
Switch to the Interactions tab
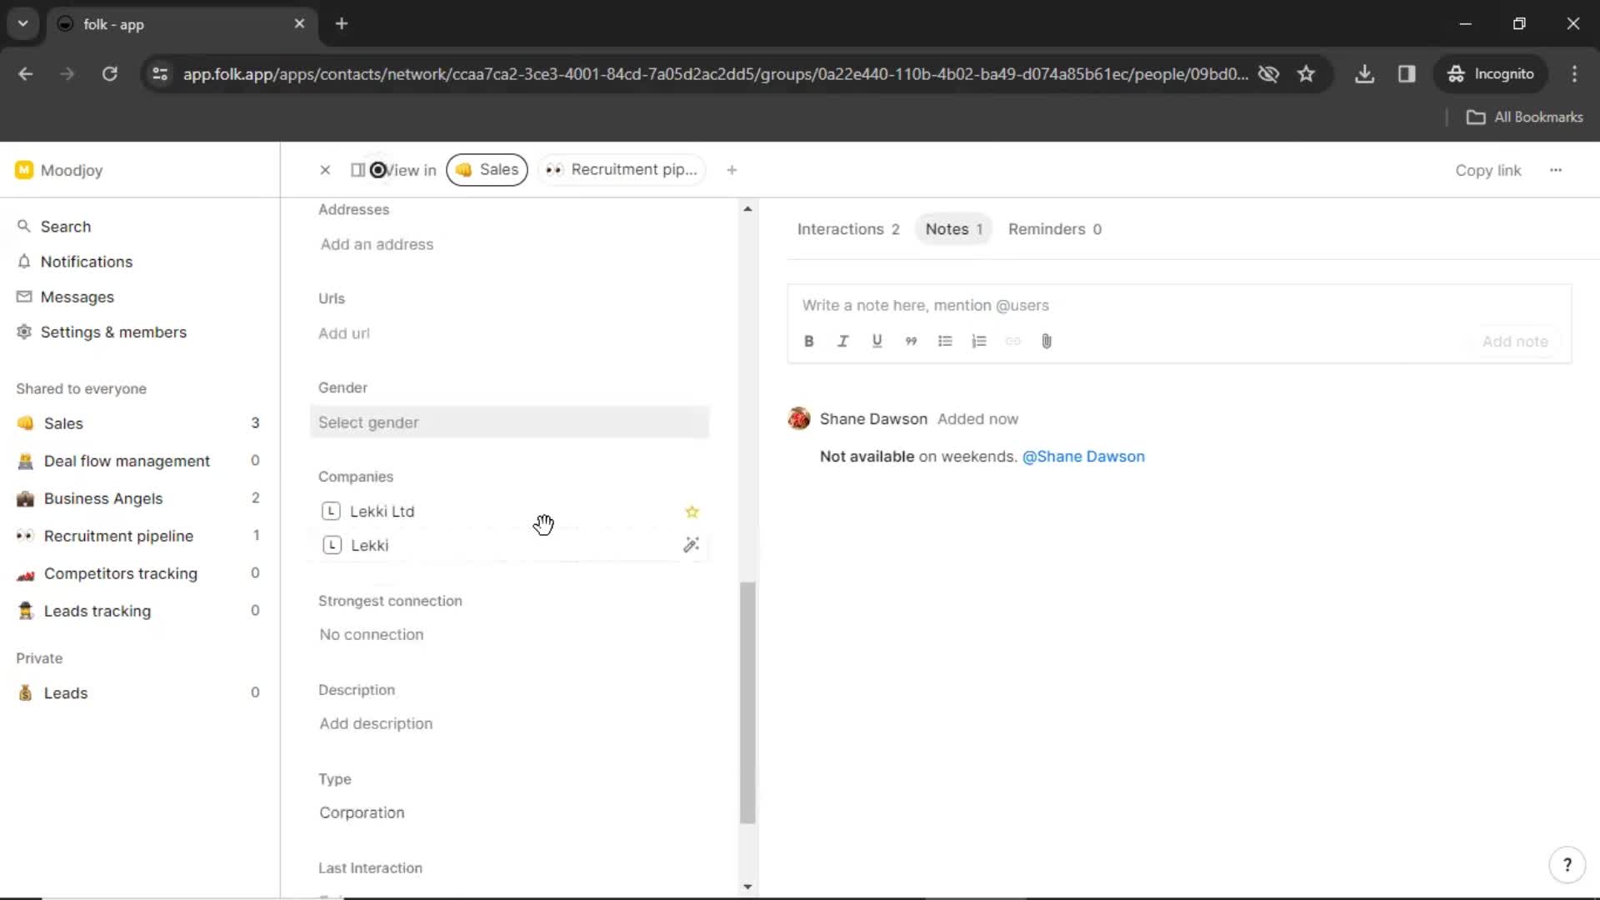coord(841,228)
